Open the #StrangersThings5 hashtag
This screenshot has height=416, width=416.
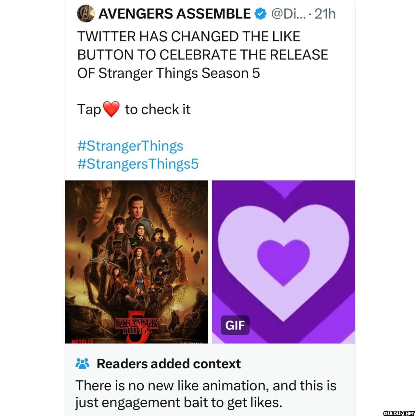coord(138,164)
